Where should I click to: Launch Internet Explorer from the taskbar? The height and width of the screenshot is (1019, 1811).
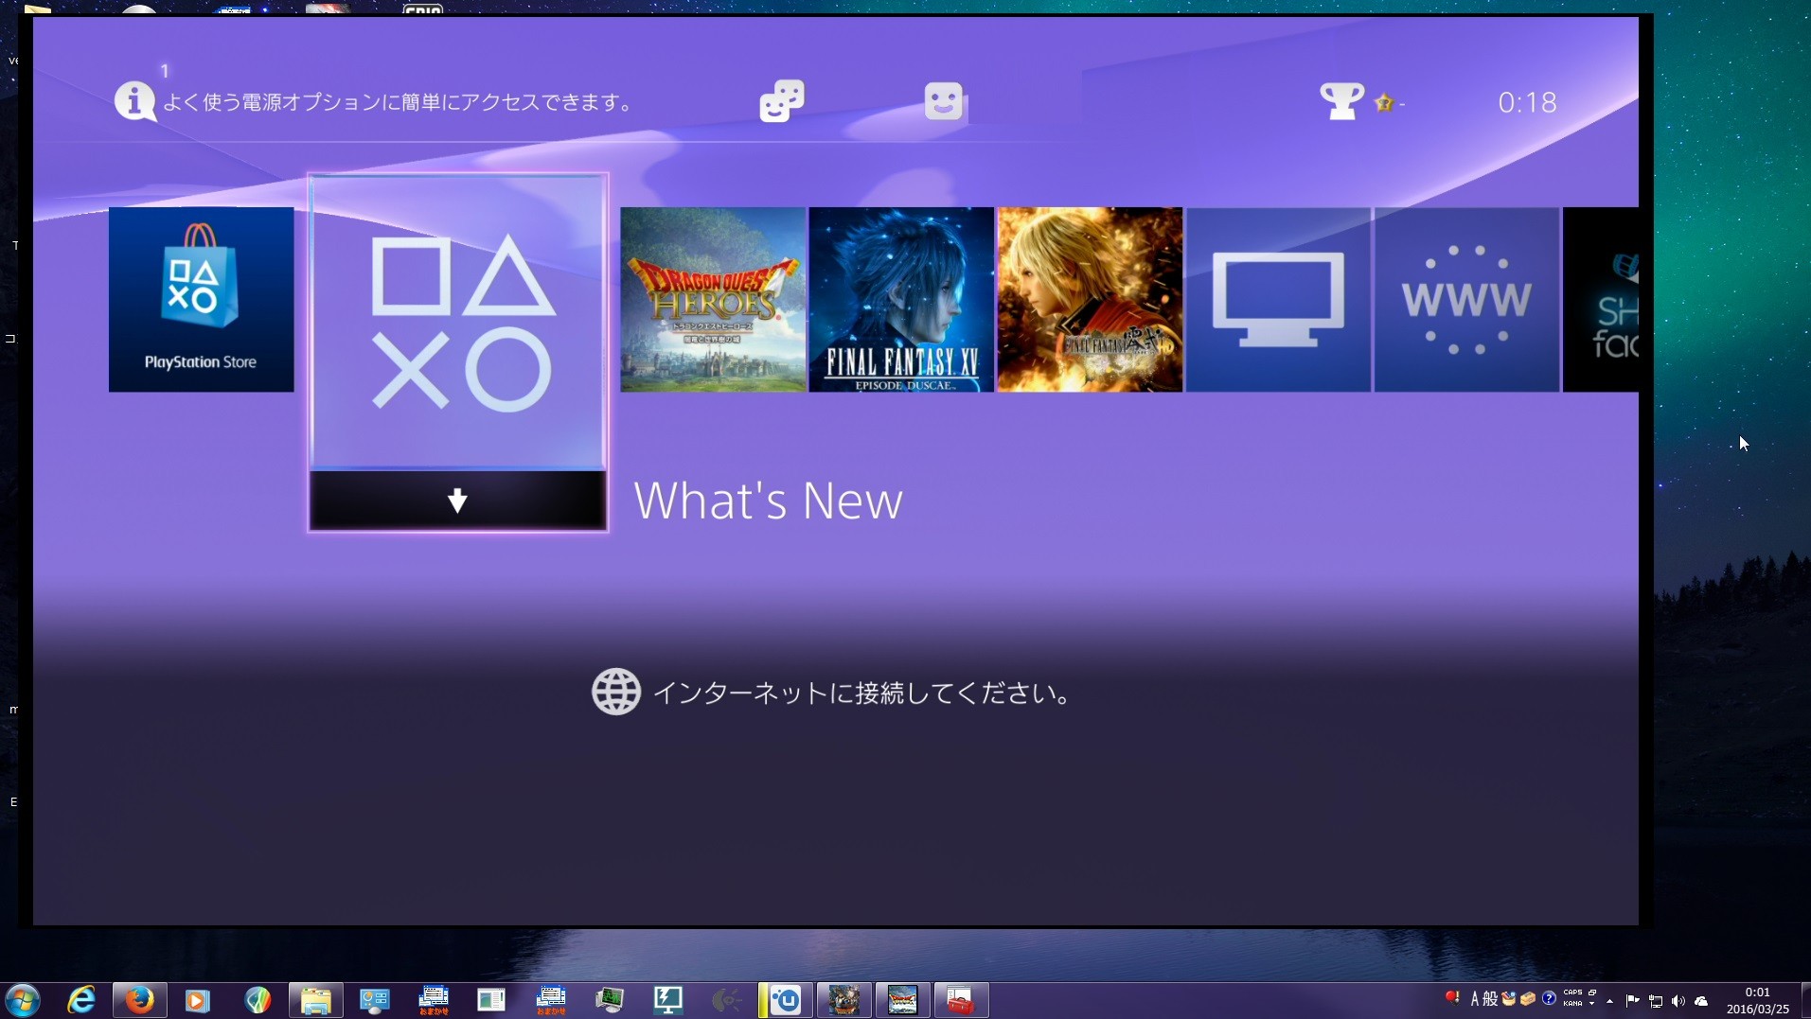[81, 1000]
